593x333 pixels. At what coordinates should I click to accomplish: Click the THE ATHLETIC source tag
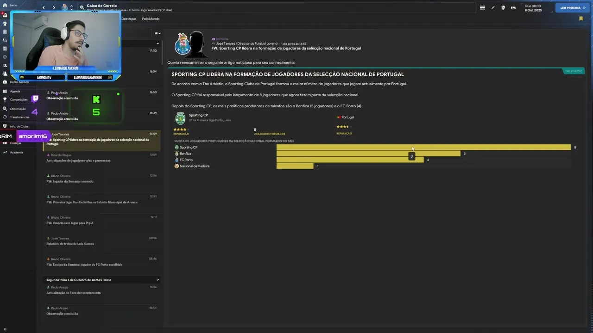574,71
